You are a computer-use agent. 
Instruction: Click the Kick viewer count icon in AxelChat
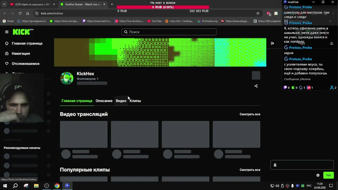click(x=293, y=88)
